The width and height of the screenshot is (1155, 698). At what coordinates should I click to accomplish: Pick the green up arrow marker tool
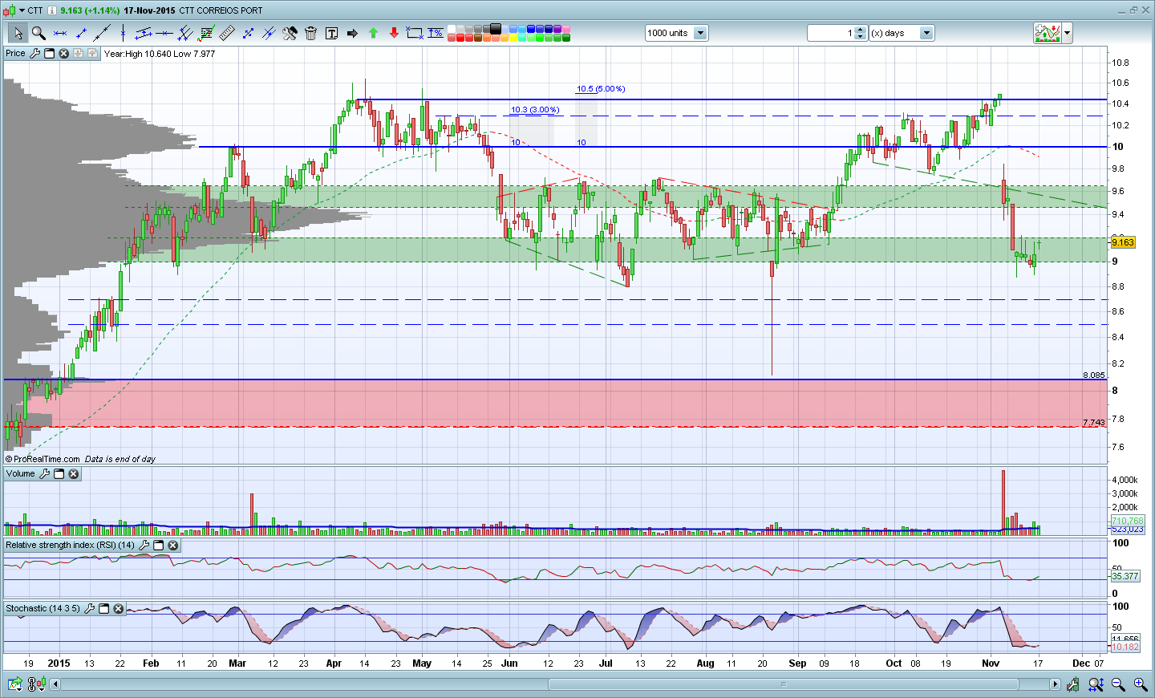[x=373, y=33]
